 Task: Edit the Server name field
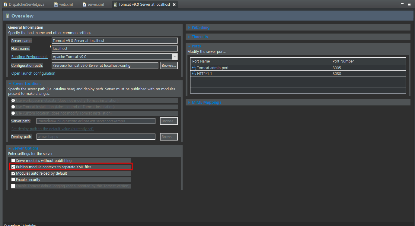coord(114,40)
